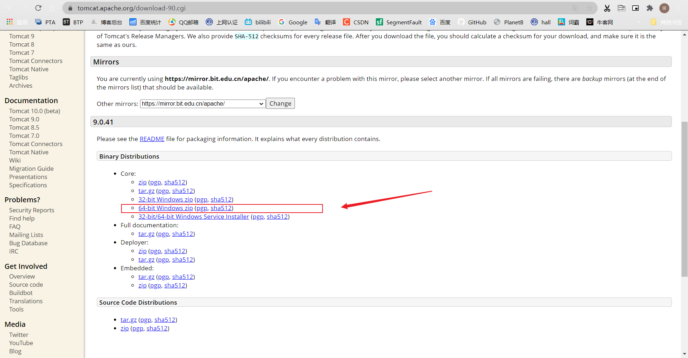Open the GitHub bookmark

pos(472,22)
